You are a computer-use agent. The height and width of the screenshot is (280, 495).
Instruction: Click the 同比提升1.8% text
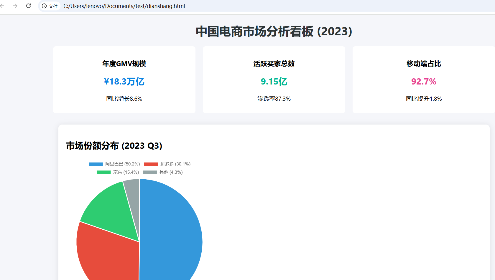424,99
